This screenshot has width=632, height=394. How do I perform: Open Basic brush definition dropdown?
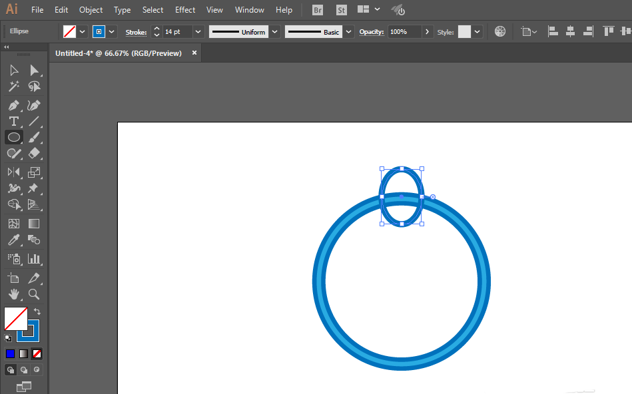click(x=349, y=32)
